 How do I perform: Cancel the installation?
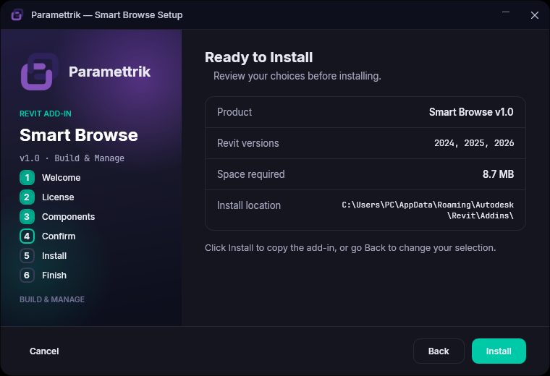(44, 351)
